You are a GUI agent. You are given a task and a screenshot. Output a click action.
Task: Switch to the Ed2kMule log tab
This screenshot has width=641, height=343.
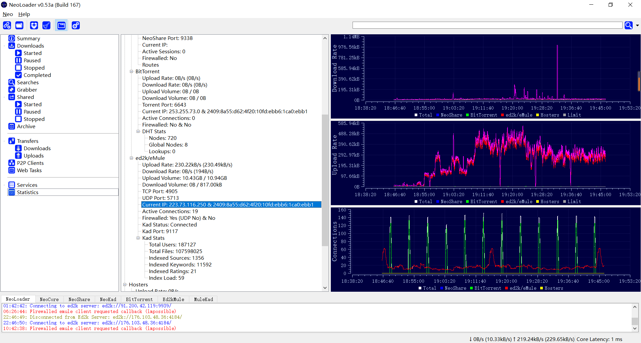(x=173, y=299)
